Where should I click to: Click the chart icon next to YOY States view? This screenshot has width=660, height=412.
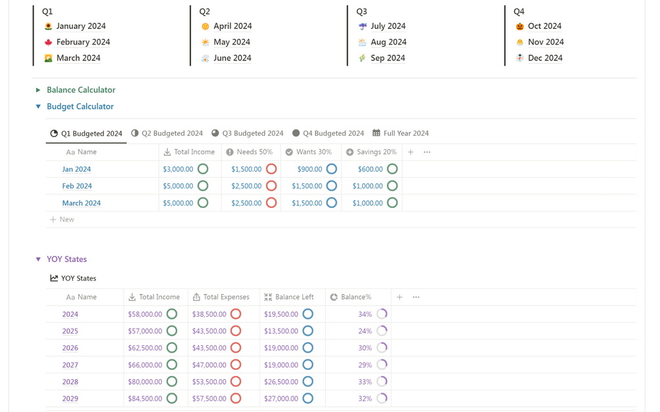pyautogui.click(x=54, y=278)
